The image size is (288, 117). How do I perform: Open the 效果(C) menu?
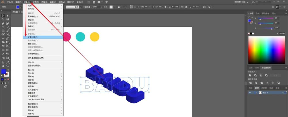[53, 2]
